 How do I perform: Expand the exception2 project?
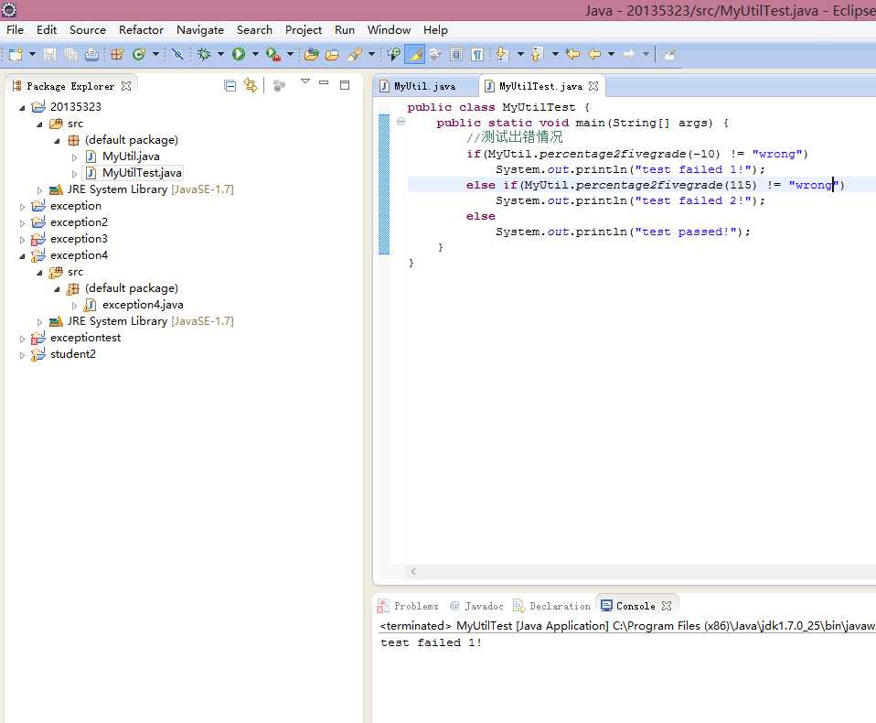point(22,223)
